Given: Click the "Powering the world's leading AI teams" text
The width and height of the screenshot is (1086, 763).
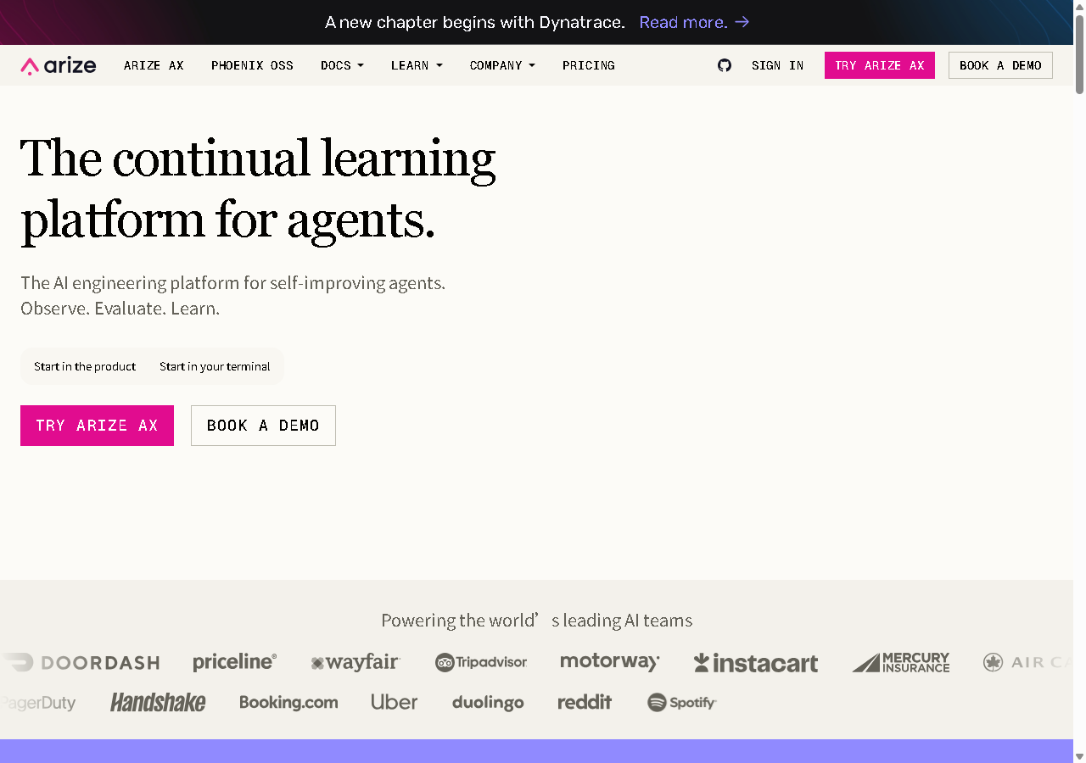Looking at the screenshot, I should (x=537, y=621).
